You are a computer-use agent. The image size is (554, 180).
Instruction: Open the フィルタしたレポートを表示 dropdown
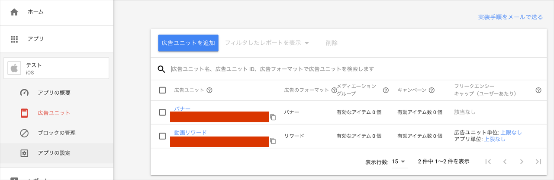(267, 43)
